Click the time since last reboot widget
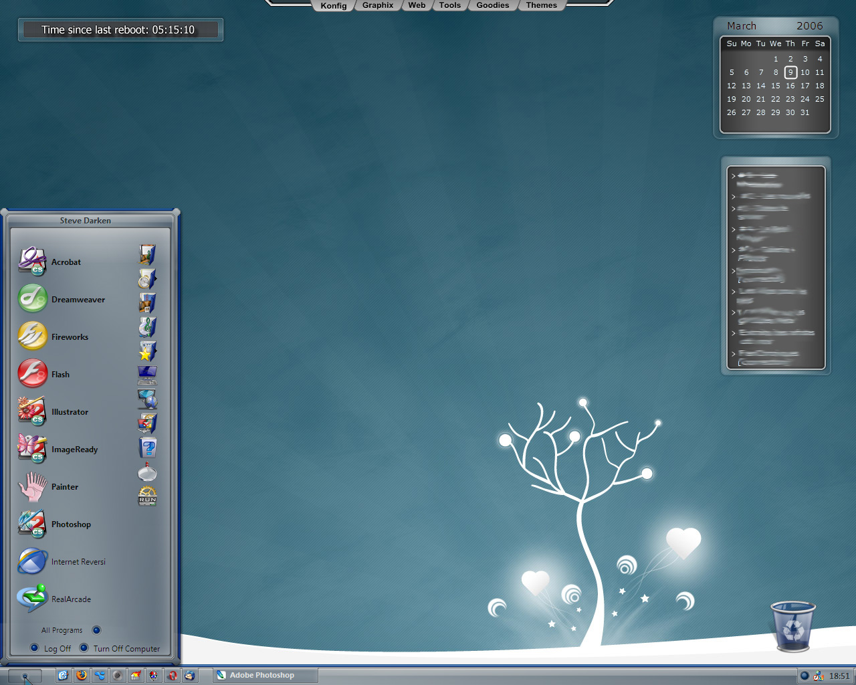Viewport: 856px width, 685px height. (x=120, y=30)
